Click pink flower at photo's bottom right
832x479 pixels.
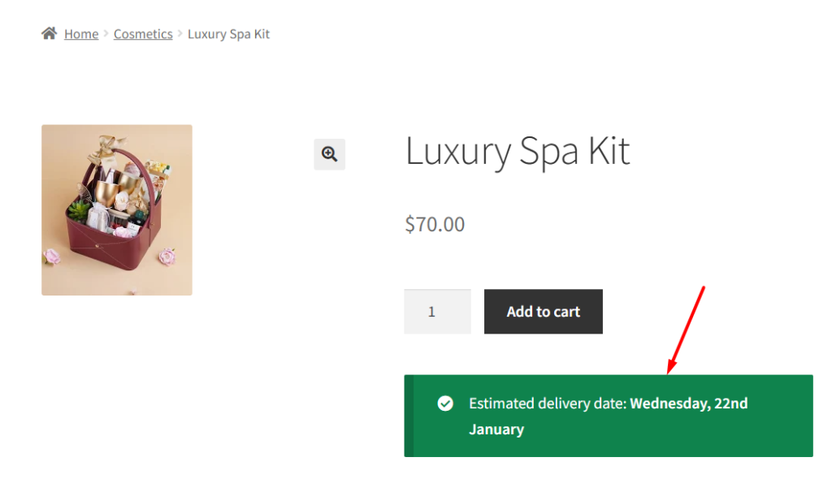167,257
